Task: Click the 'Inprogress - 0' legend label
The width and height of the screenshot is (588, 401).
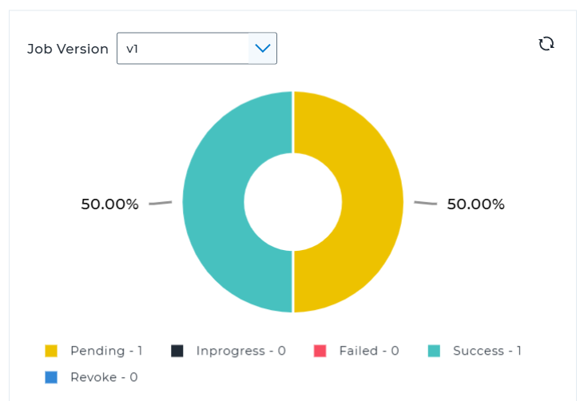Action: 240,351
